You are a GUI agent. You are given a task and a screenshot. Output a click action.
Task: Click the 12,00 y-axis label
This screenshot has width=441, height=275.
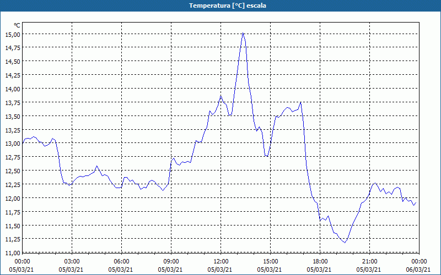[x=12, y=199]
